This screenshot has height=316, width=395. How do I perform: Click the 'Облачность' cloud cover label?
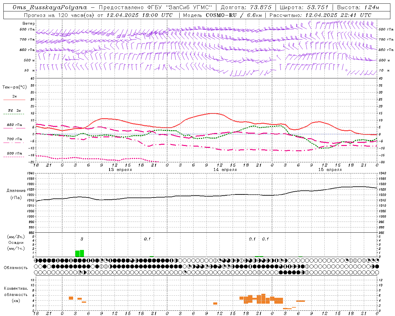(x=16, y=268)
